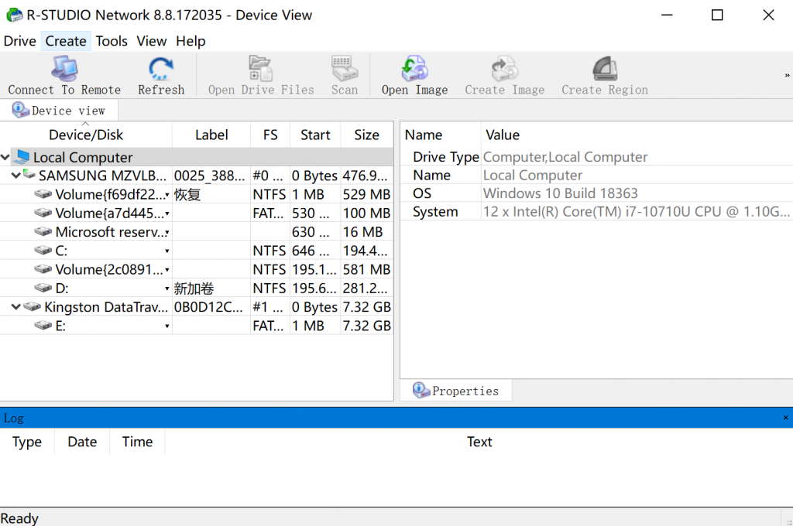793x526 pixels.
Task: Open the Help menu
Action: click(191, 41)
